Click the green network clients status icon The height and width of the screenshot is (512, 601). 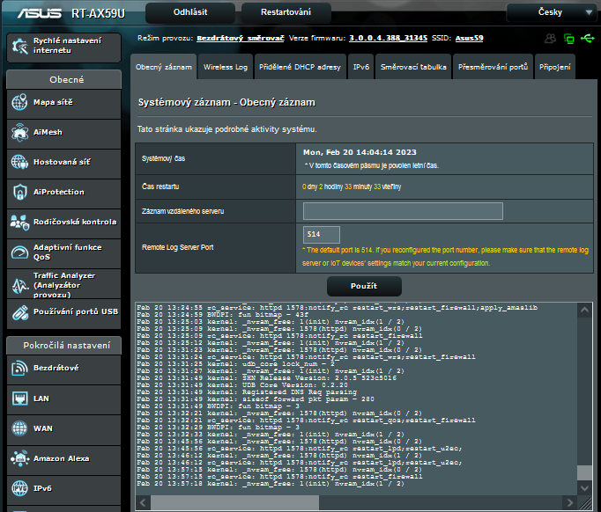pos(569,39)
